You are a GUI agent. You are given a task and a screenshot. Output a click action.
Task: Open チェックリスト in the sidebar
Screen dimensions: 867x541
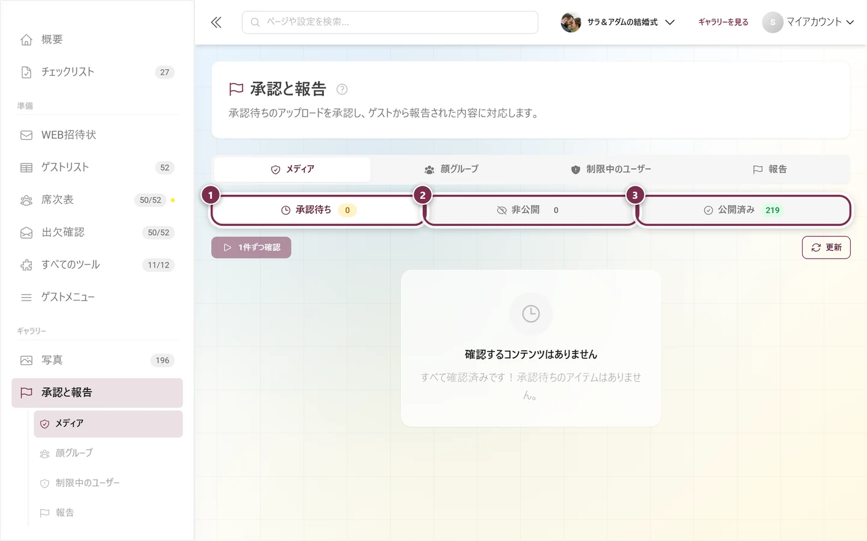[x=97, y=72]
